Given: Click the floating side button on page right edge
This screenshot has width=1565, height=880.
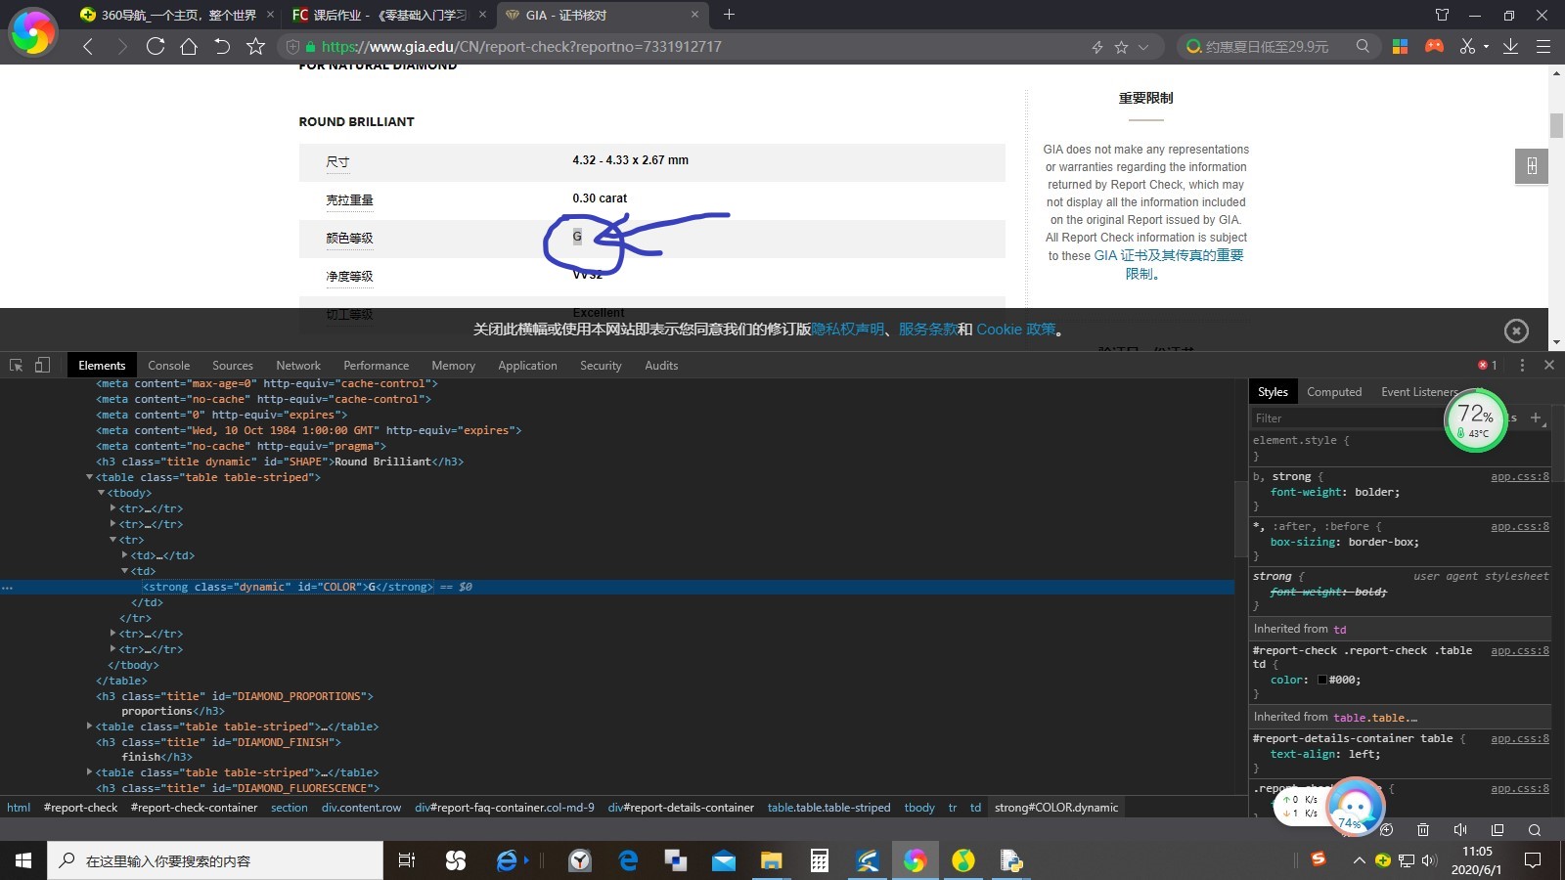Looking at the screenshot, I should (x=1532, y=166).
